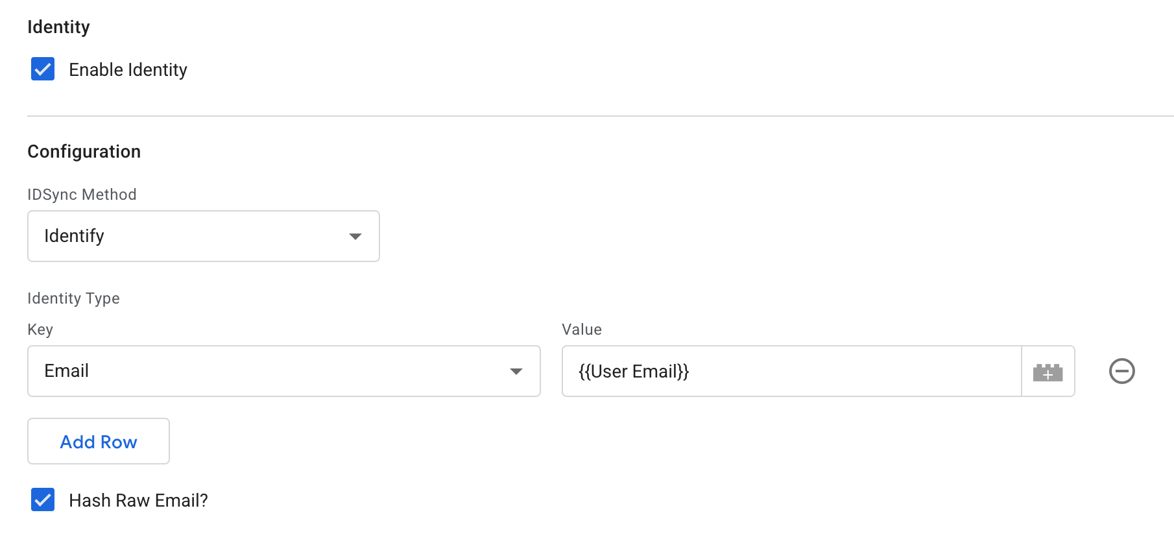Image resolution: width=1174 pixels, height=541 pixels.
Task: Click the remove icon next to the Value field
Action: (x=1123, y=371)
